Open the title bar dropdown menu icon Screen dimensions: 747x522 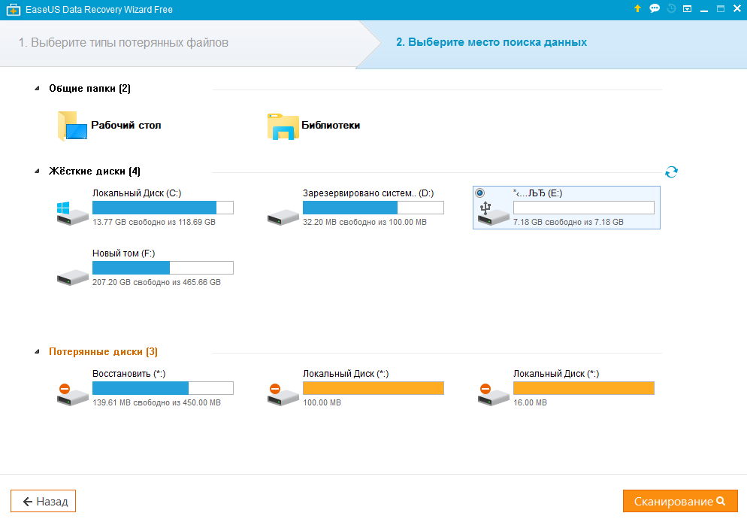pos(687,8)
